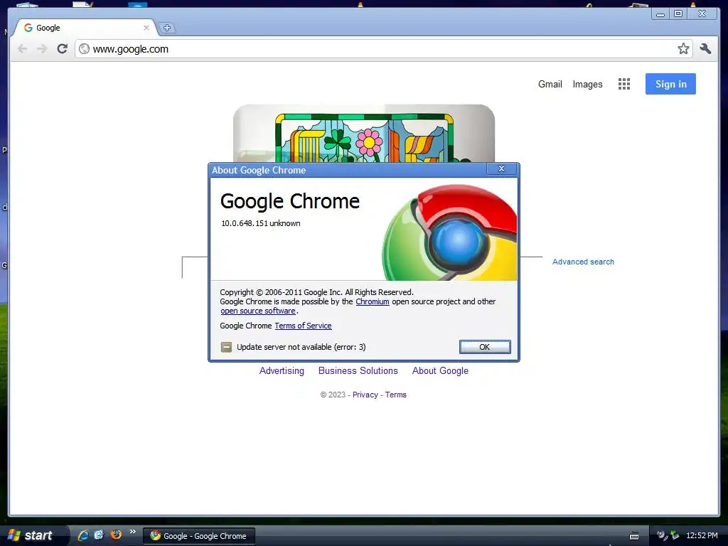Click the network tray icon

(x=675, y=535)
